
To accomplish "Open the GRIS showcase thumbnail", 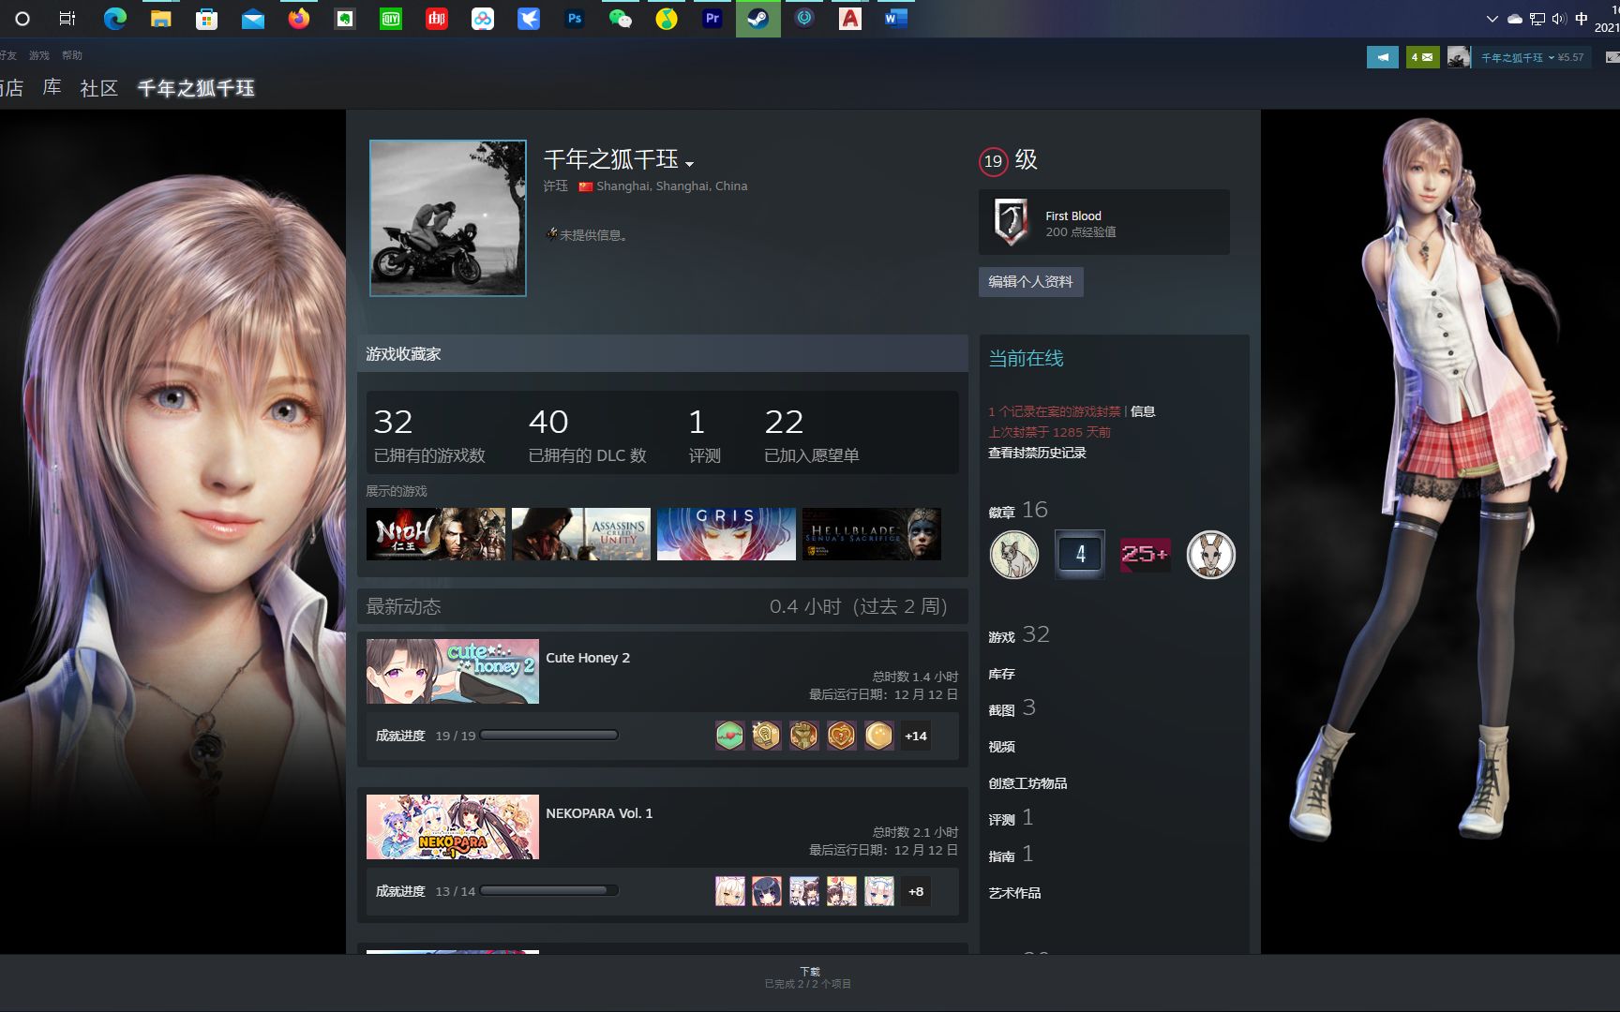I will pos(727,534).
